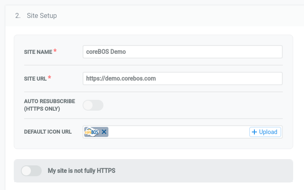This screenshot has height=190, width=304.
Task: Click the step number 2 in header
Action: (17, 16)
